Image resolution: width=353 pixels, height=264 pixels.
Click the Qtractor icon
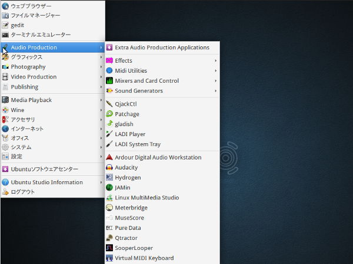[x=109, y=238]
